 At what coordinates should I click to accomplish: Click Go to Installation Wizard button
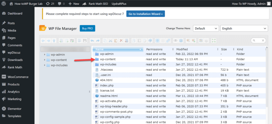(146, 14)
